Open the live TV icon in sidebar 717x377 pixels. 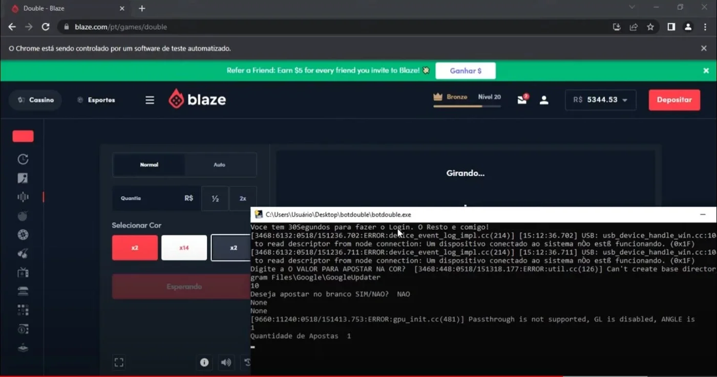[x=23, y=272]
